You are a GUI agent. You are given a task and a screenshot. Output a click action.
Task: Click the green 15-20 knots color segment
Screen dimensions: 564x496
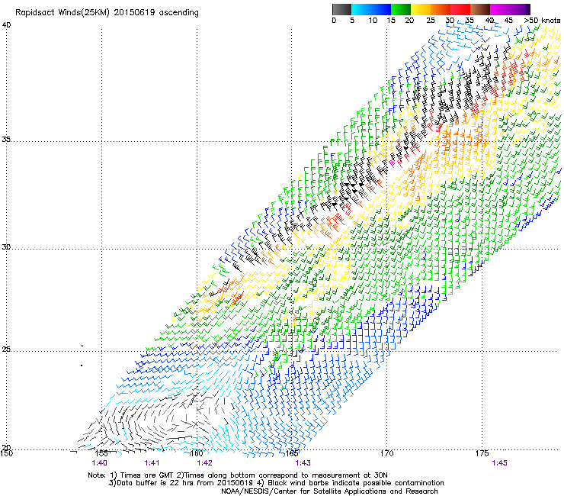pos(401,9)
